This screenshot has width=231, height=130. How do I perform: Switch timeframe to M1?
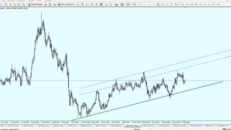tap(183, 5)
